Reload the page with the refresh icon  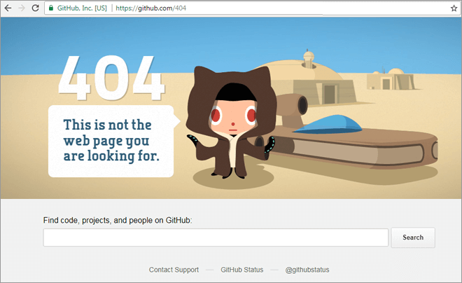pyautogui.click(x=36, y=8)
